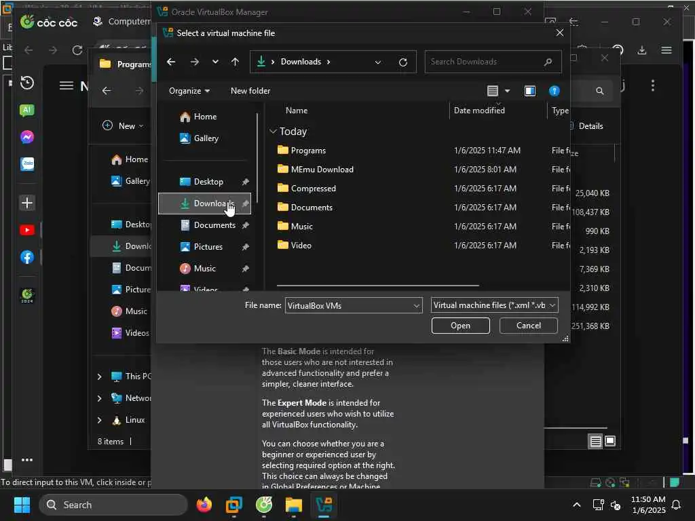Open VirtualBox taskbar icon

(324, 505)
